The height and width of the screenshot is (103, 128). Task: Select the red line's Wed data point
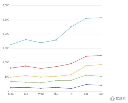pos(41,68)
